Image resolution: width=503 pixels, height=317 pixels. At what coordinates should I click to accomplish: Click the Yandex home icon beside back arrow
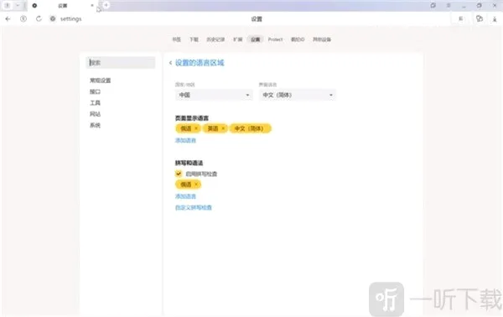coord(23,19)
